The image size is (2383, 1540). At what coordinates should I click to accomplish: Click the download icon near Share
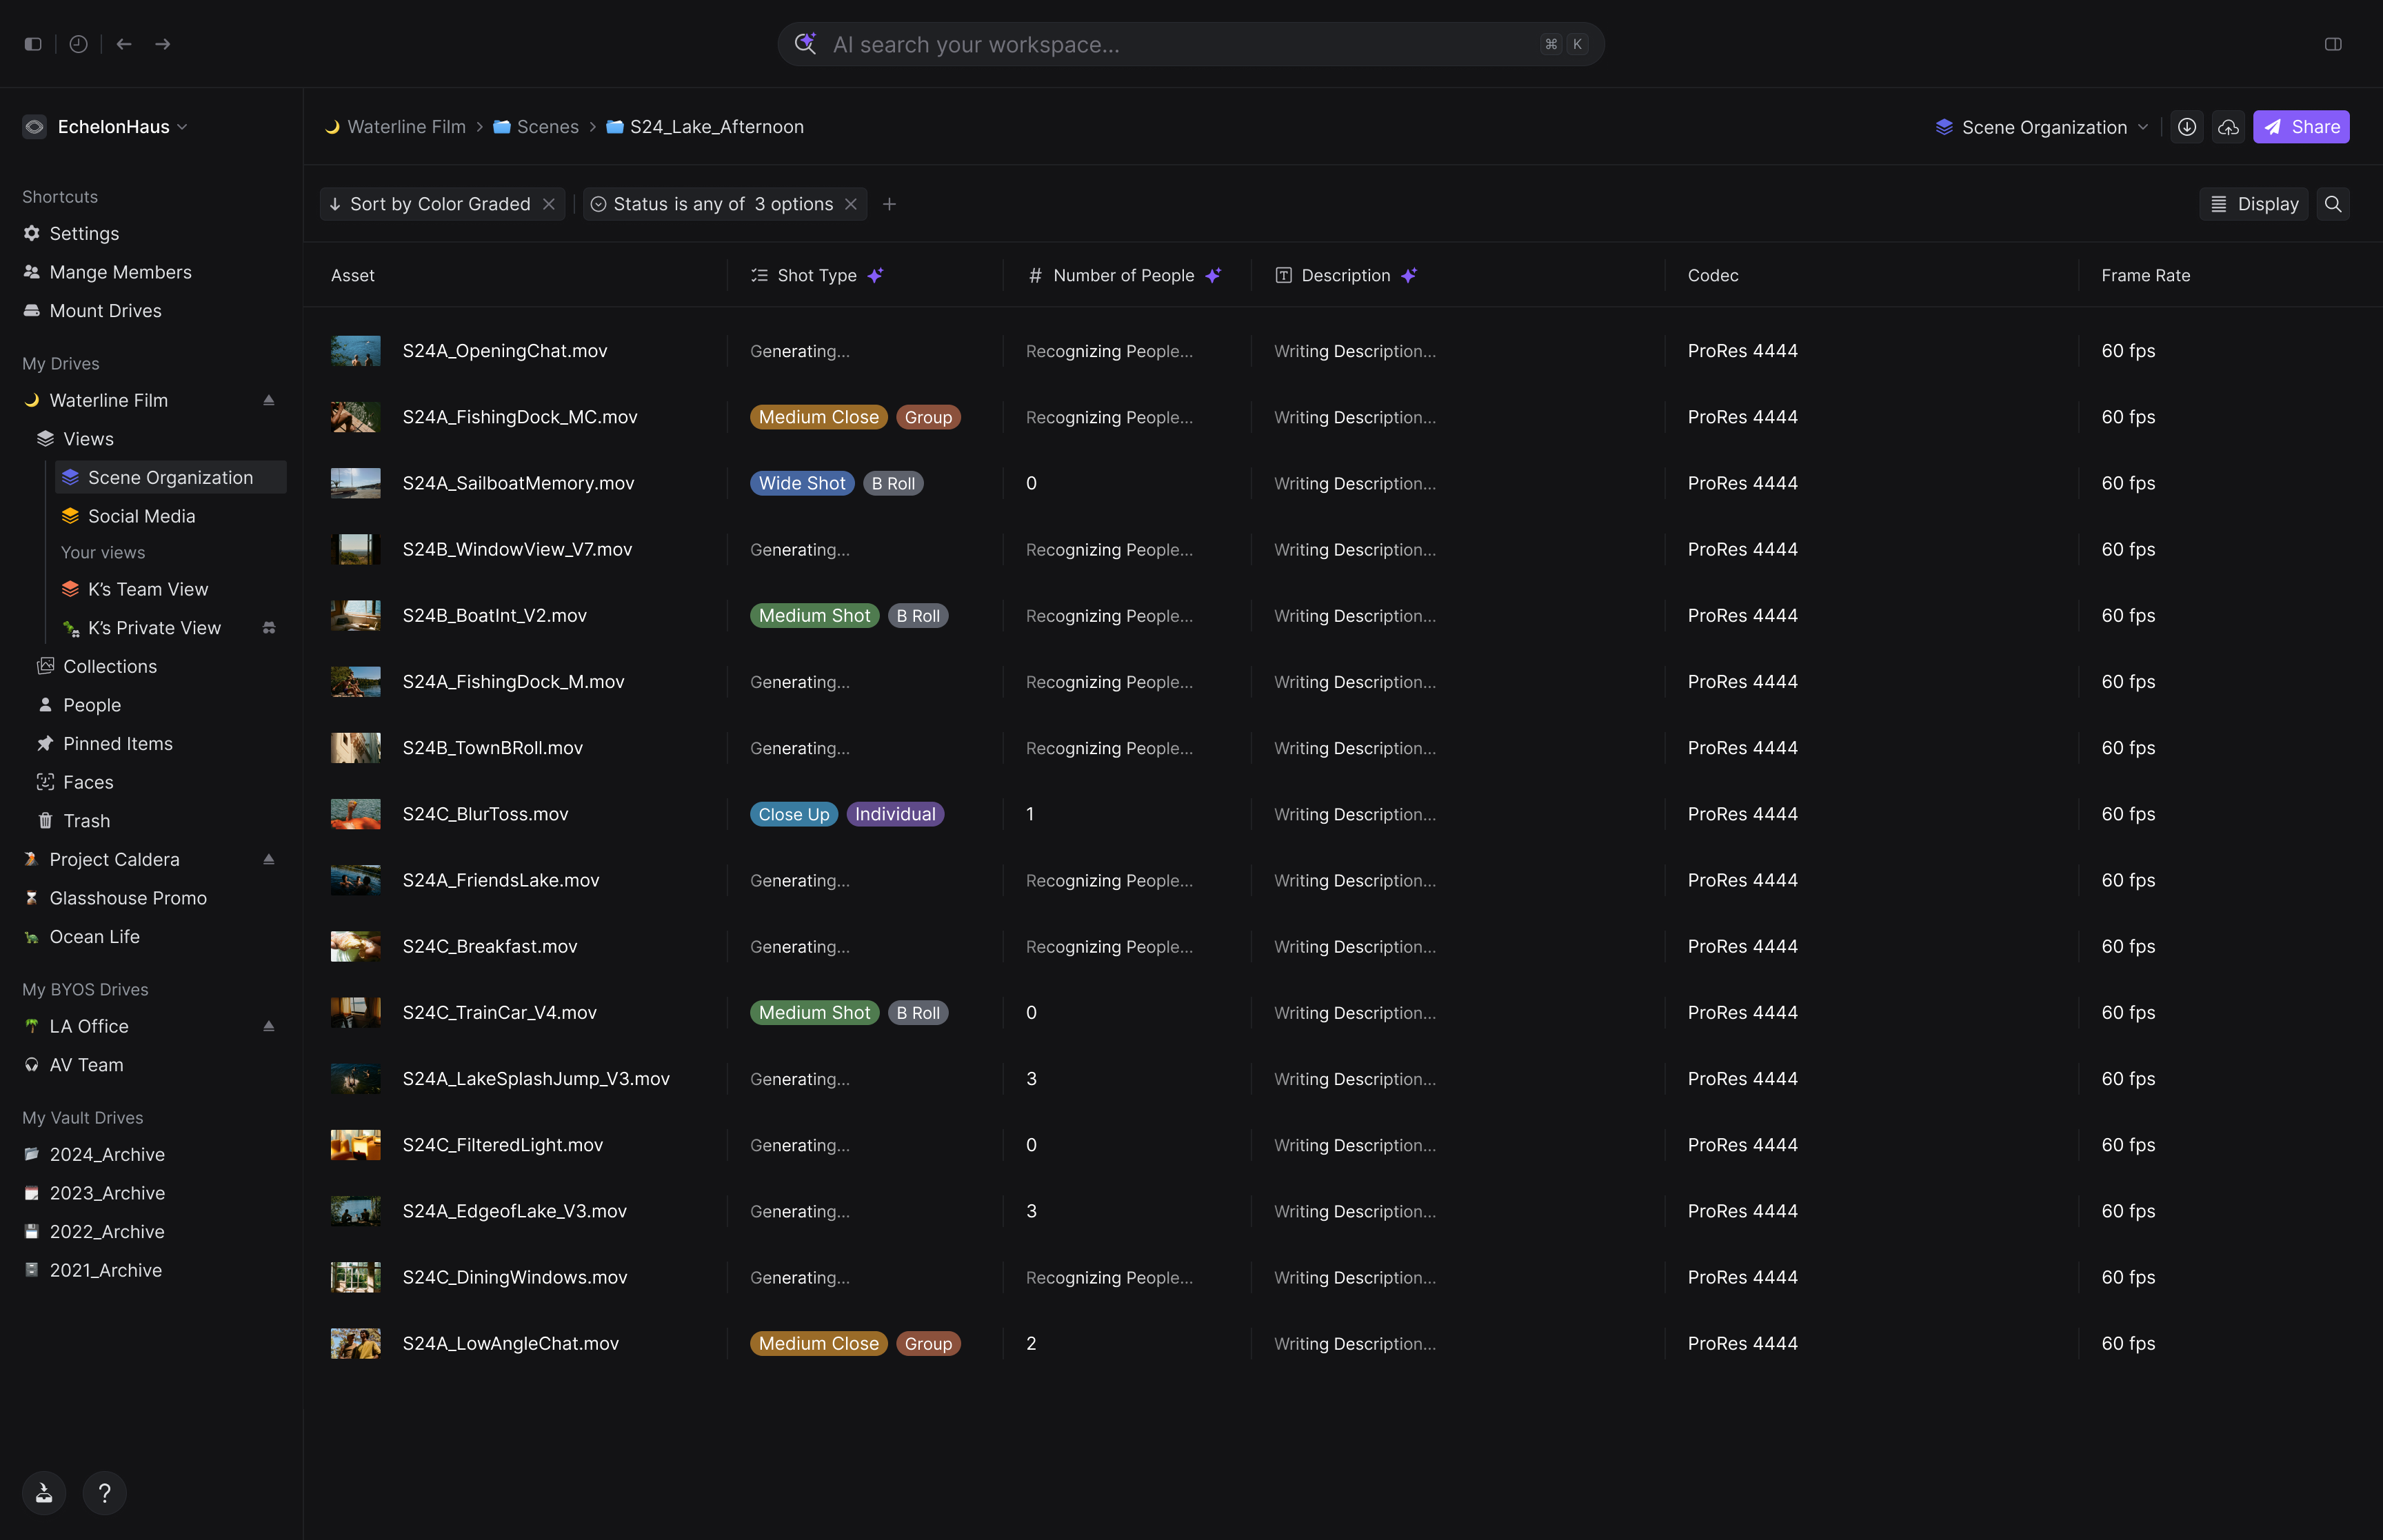point(2187,127)
